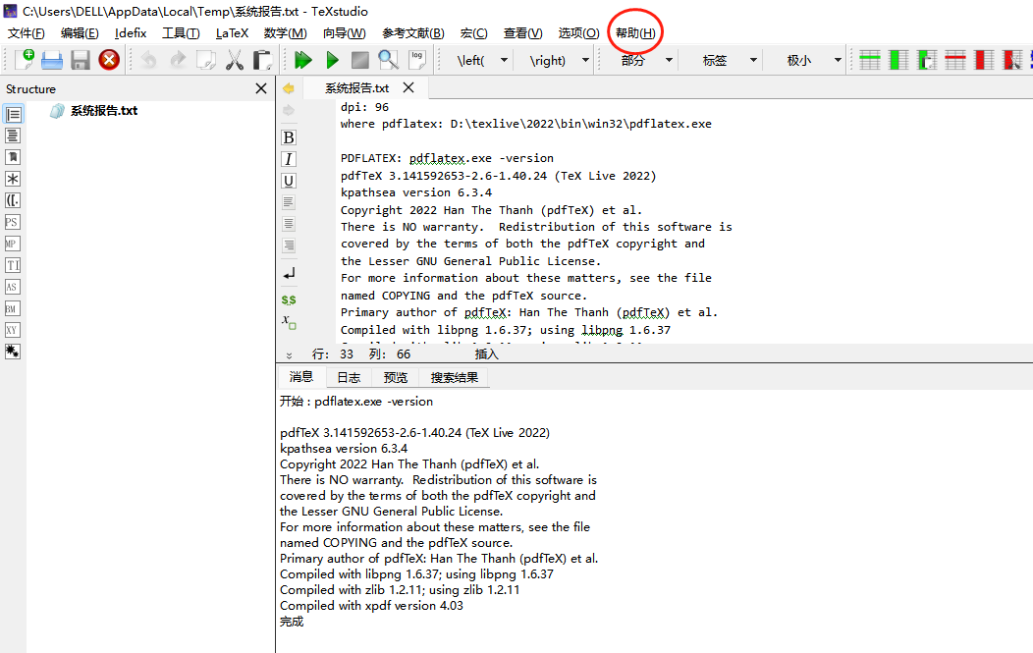The image size is (1033, 653).
Task: Open the 编辑(E) menu
Action: point(80,33)
